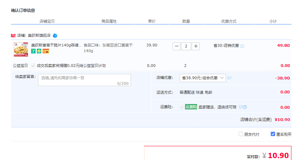Click the 数量 column header
The width and height of the screenshot is (294, 160).
pos(186,21)
